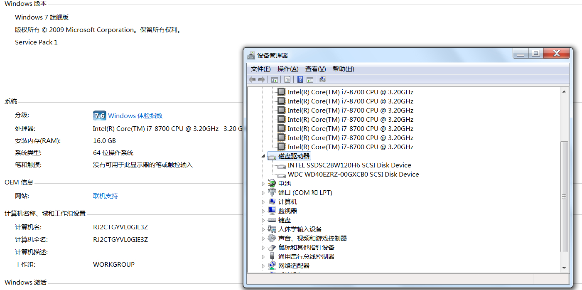Click the 声音、视频和游戏控制器 speaker icon
The image size is (582, 290).
tap(272, 238)
